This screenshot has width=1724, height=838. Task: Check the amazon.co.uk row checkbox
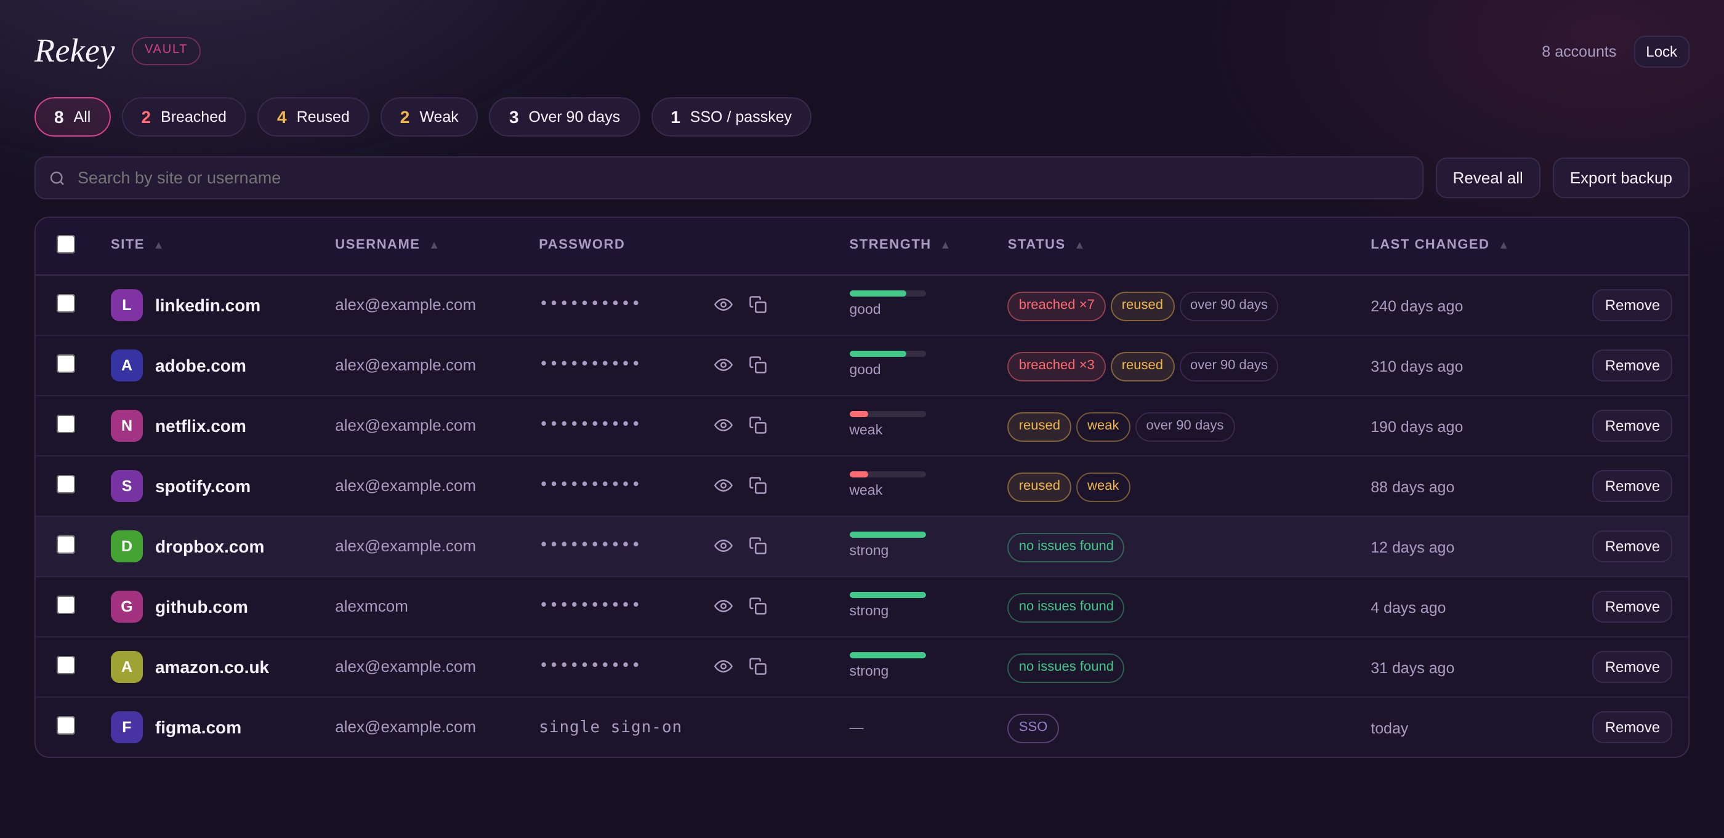pos(66,664)
